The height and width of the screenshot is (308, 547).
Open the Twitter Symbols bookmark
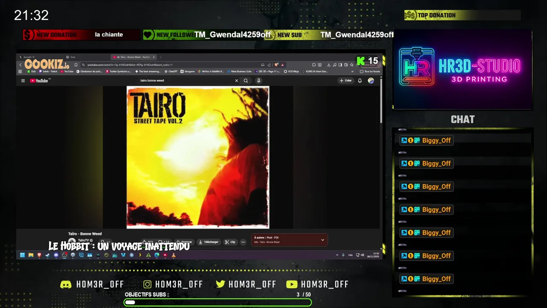pos(118,71)
